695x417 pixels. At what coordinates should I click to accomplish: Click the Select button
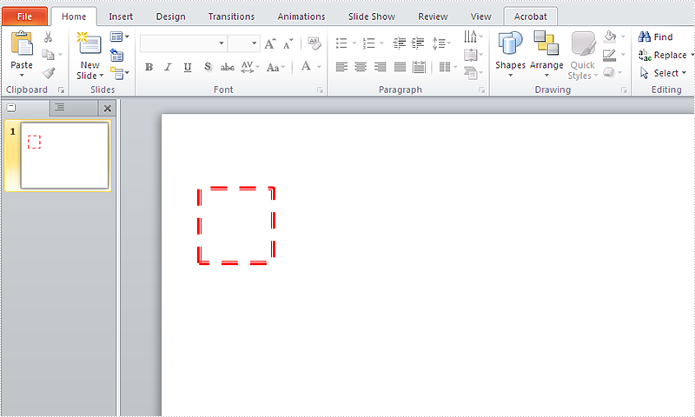coord(663,73)
